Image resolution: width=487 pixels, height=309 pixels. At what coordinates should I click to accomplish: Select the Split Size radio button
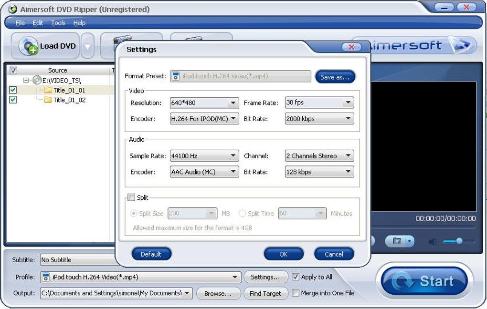point(133,214)
